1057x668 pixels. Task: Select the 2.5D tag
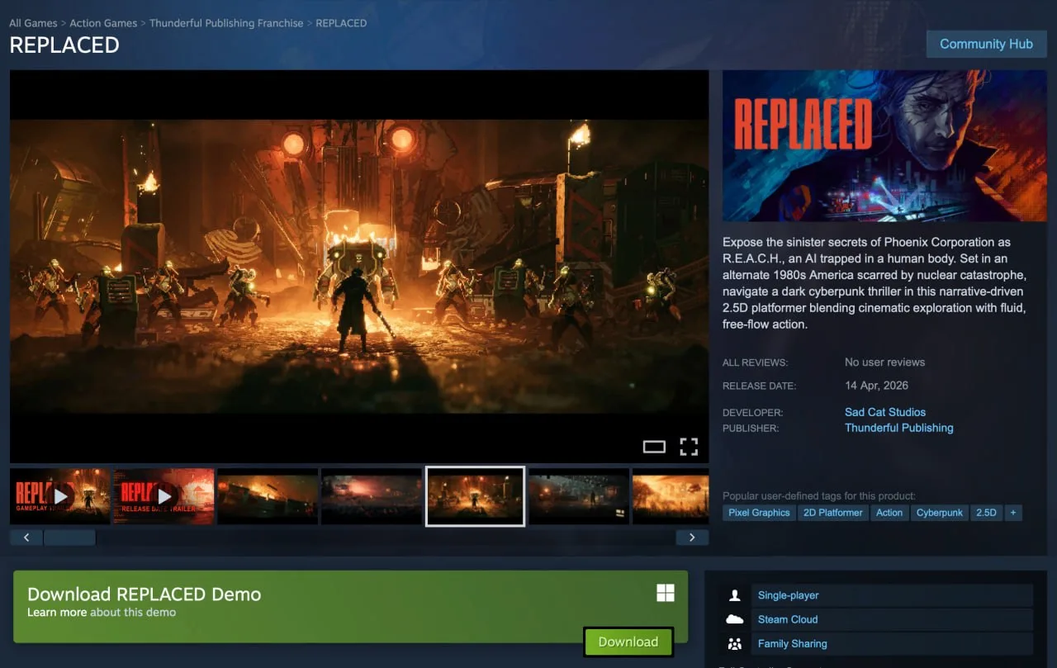coord(986,513)
